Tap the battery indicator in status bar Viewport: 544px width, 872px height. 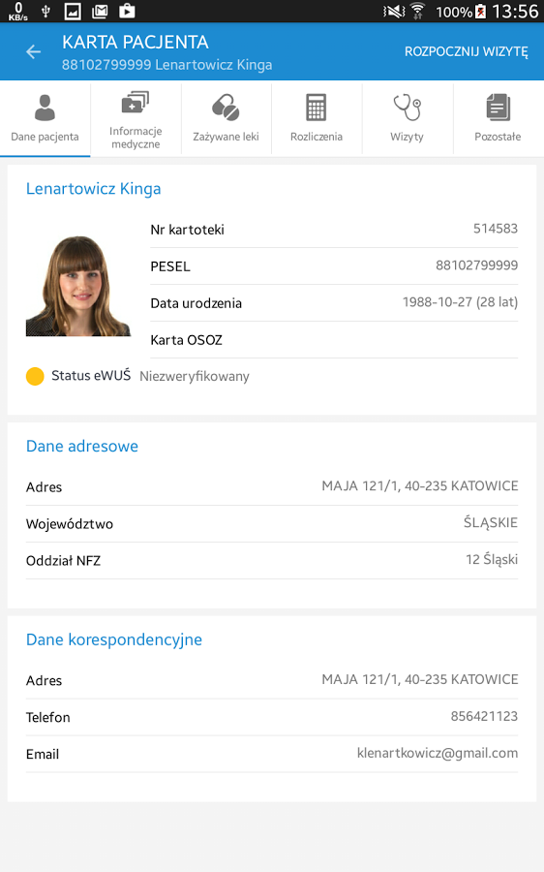click(x=480, y=11)
